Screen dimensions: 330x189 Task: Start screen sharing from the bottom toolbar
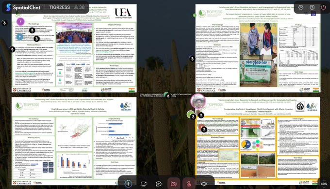(x=144, y=184)
